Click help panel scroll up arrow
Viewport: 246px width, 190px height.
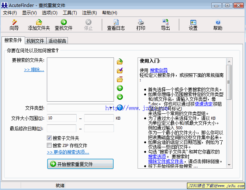[229, 61]
